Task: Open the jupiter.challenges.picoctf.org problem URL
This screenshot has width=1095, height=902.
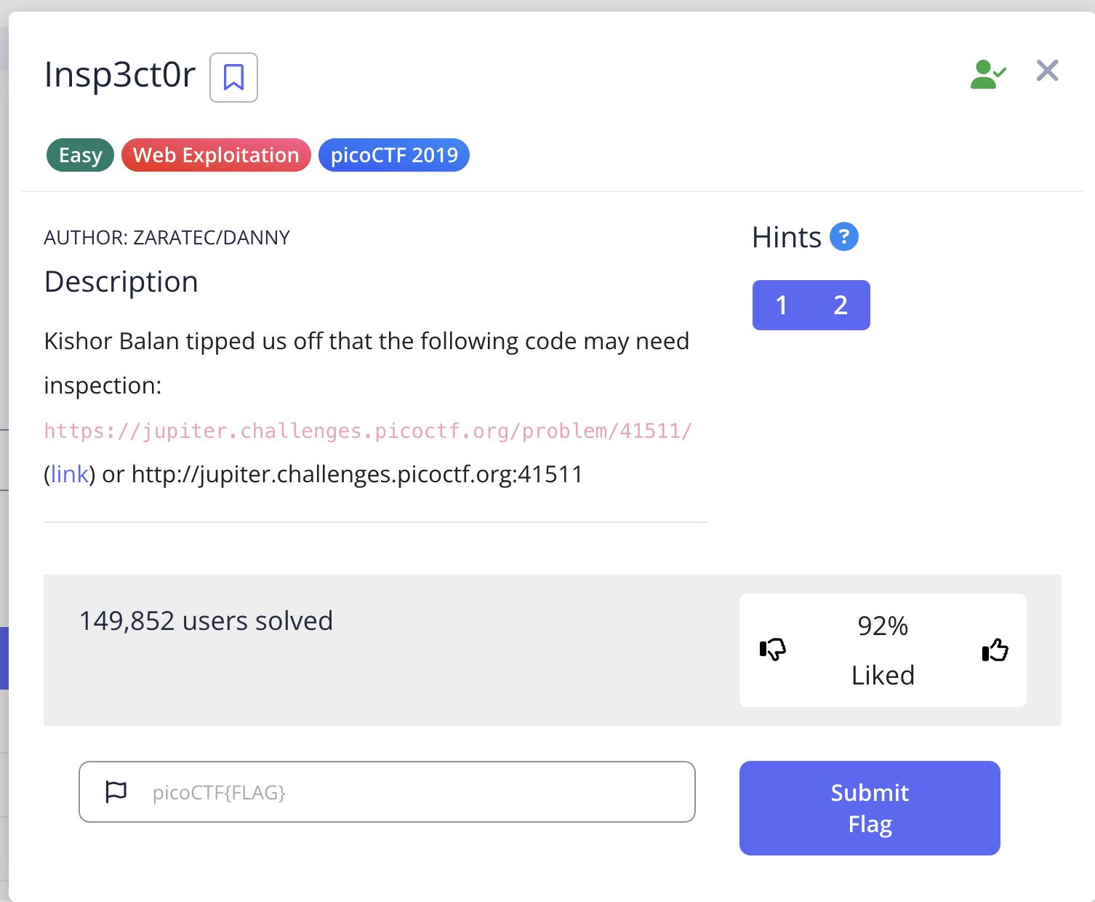Action: (x=368, y=431)
